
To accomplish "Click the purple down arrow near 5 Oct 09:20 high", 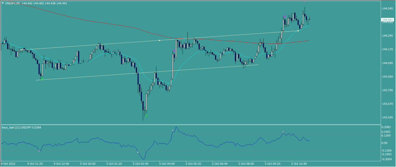I will click(x=284, y=16).
